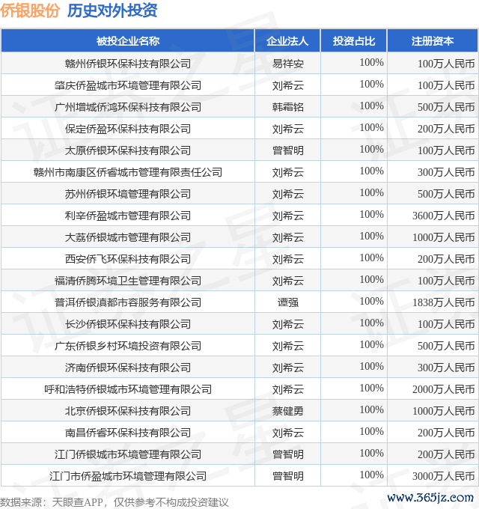The width and height of the screenshot is (479, 509).
Task: Click legal person 蔡健勇
Action: (x=287, y=411)
